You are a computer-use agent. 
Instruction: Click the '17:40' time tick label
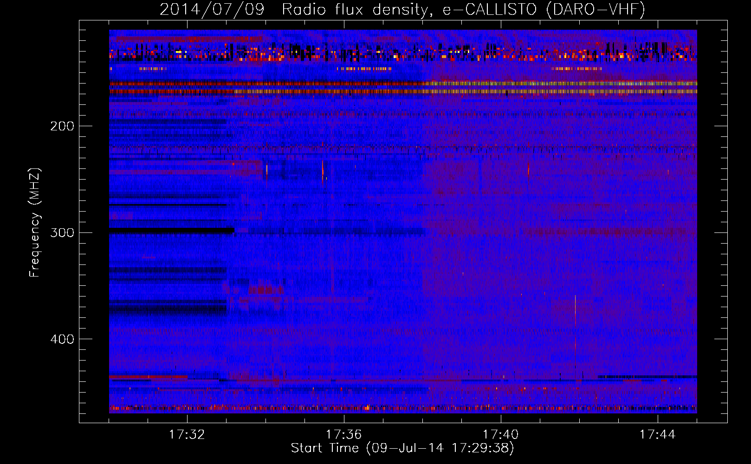coord(500,435)
